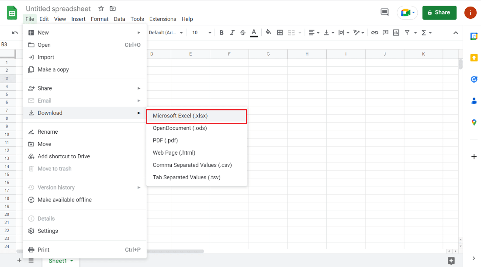This screenshot has width=481, height=267.
Task: Click the Explore button at bottom right
Action: pyautogui.click(x=451, y=261)
